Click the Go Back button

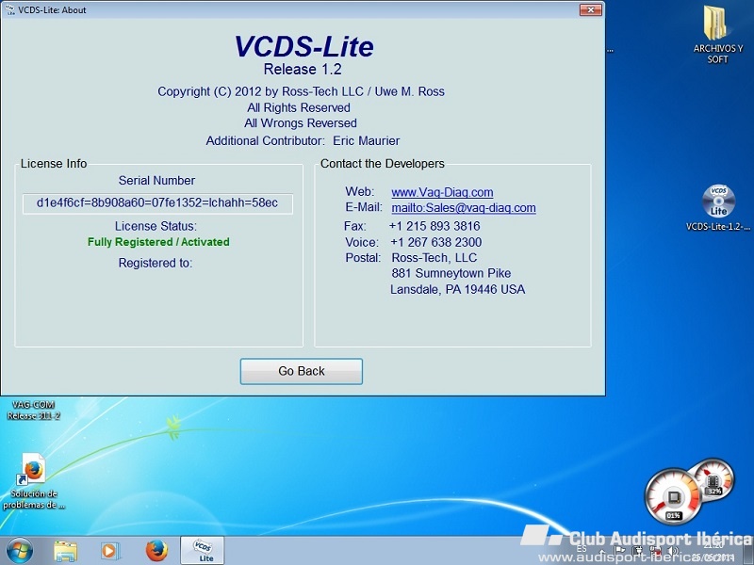301,371
